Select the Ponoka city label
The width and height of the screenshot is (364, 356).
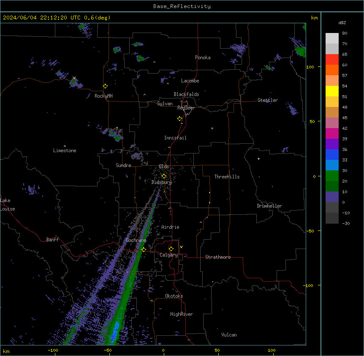(203, 58)
